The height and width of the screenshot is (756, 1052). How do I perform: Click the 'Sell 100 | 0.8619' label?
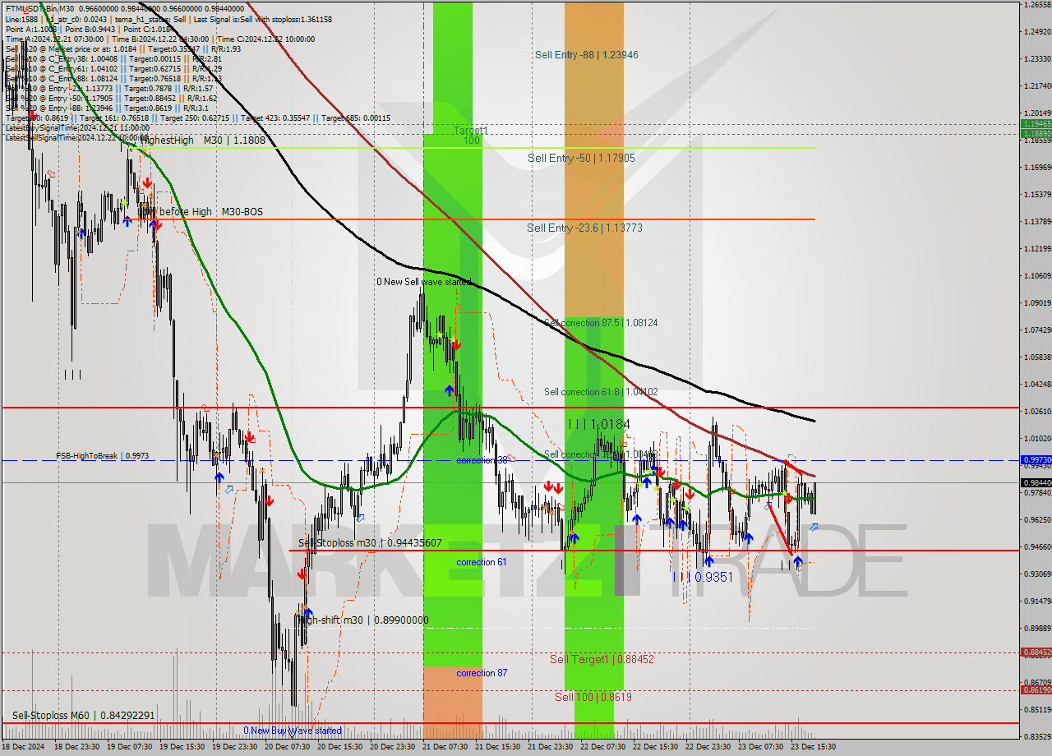[x=593, y=697]
